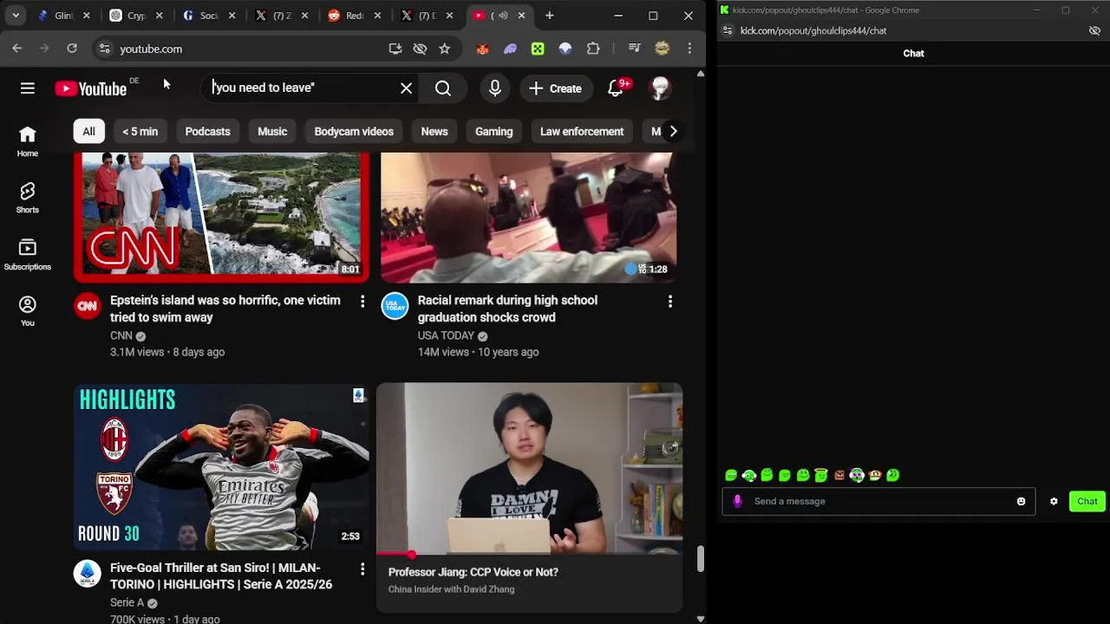The width and height of the screenshot is (1110, 624).
Task: Open the USA TODAY channel avatar
Action: click(x=395, y=306)
